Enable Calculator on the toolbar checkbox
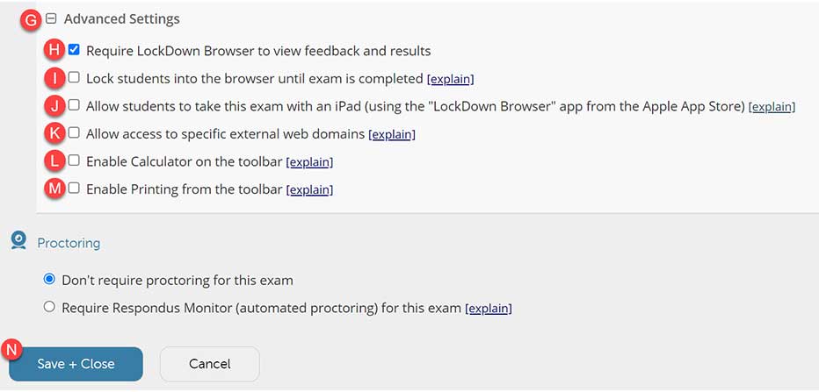The image size is (819, 392). coord(74,160)
